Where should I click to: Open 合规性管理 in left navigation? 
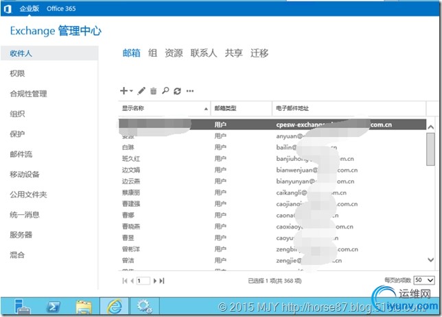(x=28, y=94)
